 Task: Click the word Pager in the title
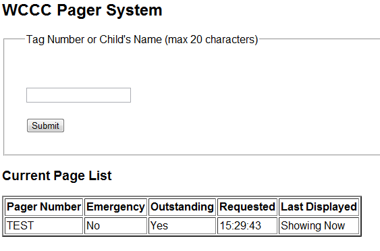point(79,11)
